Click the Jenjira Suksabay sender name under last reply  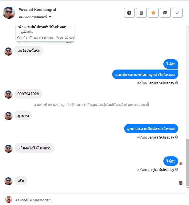[x=161, y=170]
